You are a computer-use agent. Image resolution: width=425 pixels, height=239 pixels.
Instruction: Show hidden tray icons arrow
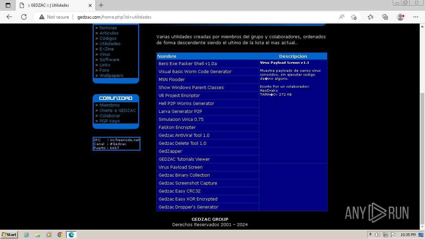[370, 235]
